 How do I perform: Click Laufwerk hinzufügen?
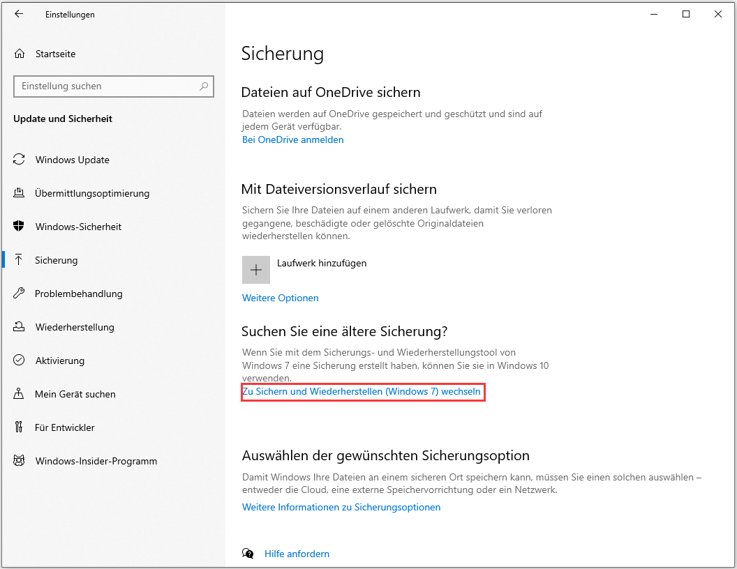[x=321, y=263]
